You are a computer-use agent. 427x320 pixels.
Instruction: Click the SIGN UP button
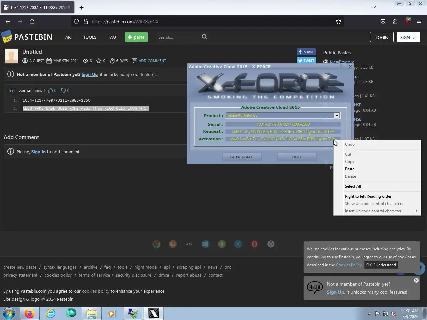[x=408, y=37]
